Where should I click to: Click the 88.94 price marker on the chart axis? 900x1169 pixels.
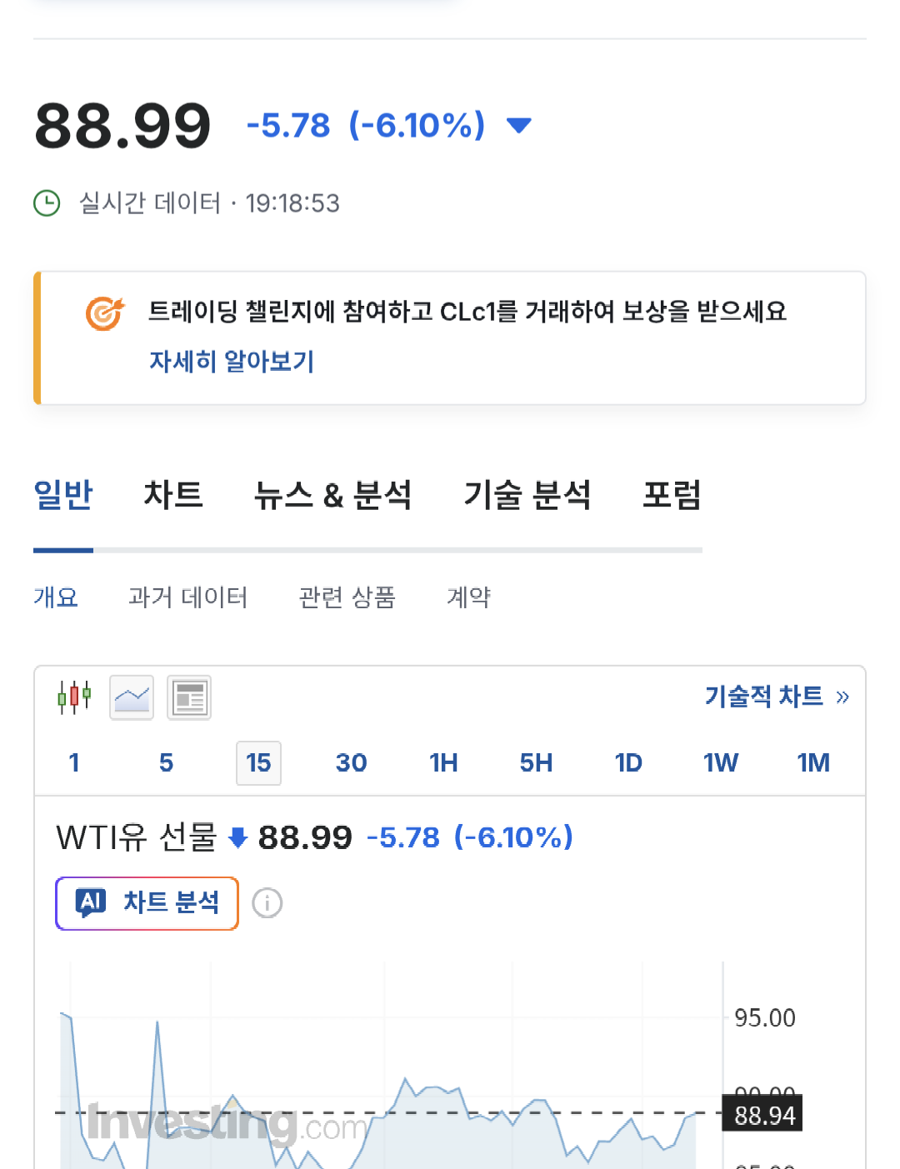click(x=762, y=1115)
